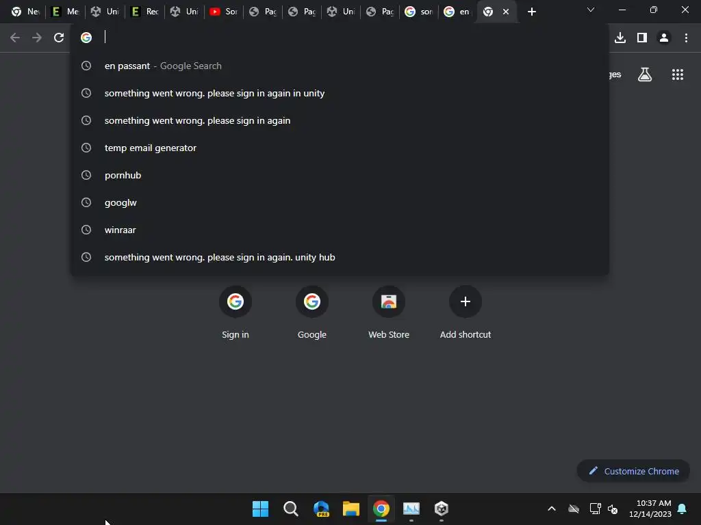The width and height of the screenshot is (701, 525).
Task: Close the active tab with its X
Action: pyautogui.click(x=506, y=12)
